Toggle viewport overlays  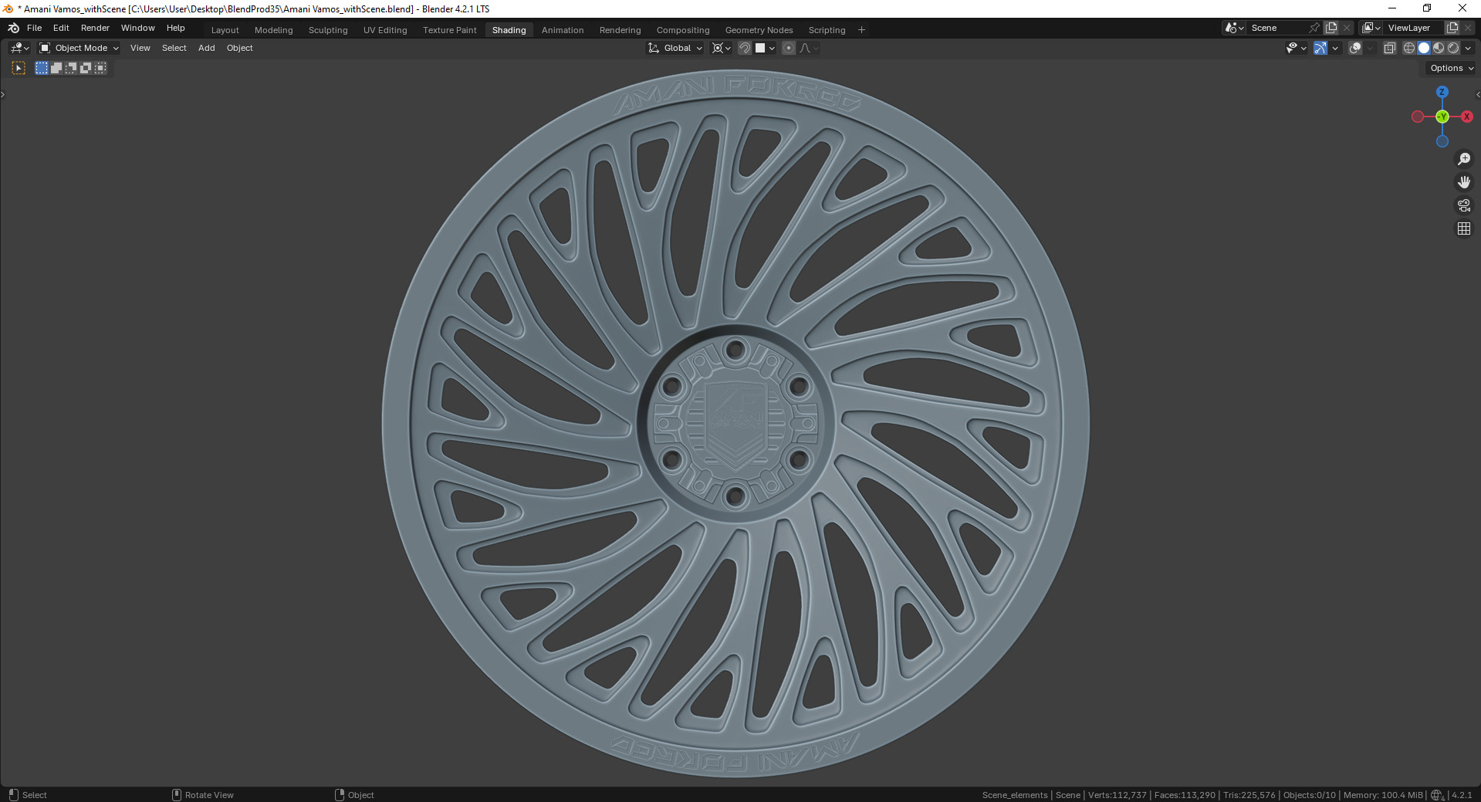coord(1355,48)
